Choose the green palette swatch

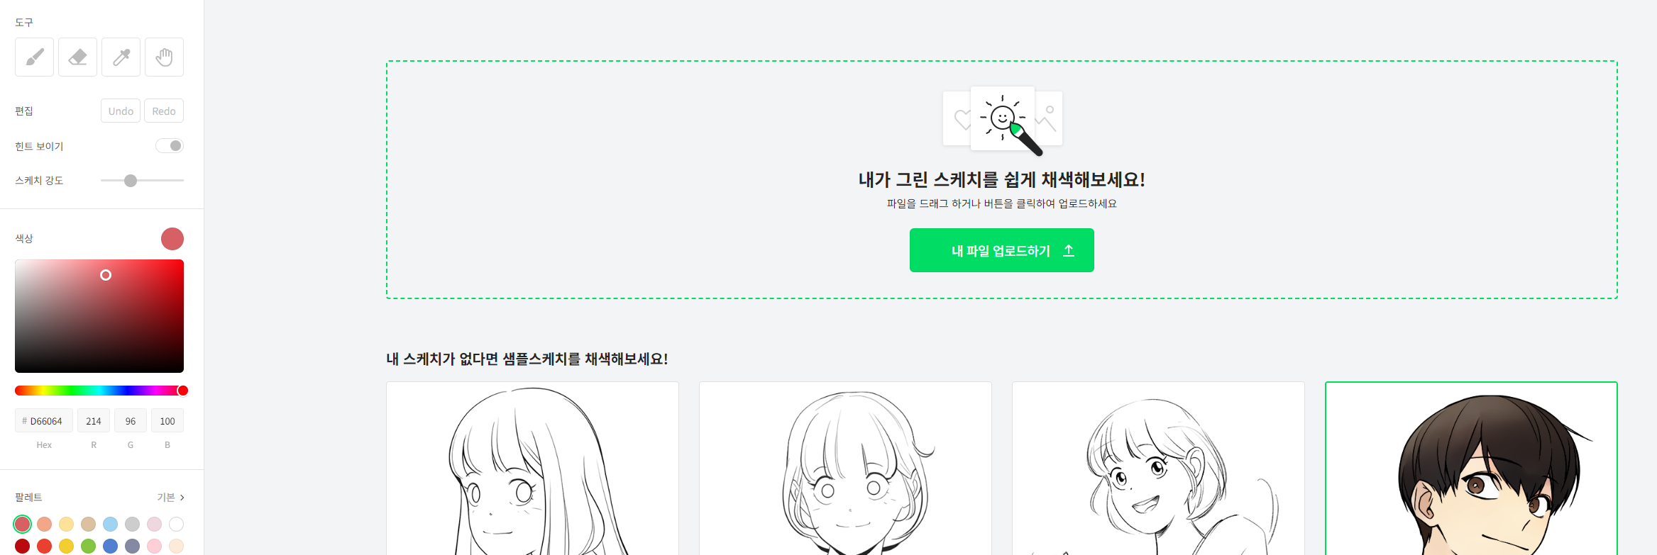(88, 546)
